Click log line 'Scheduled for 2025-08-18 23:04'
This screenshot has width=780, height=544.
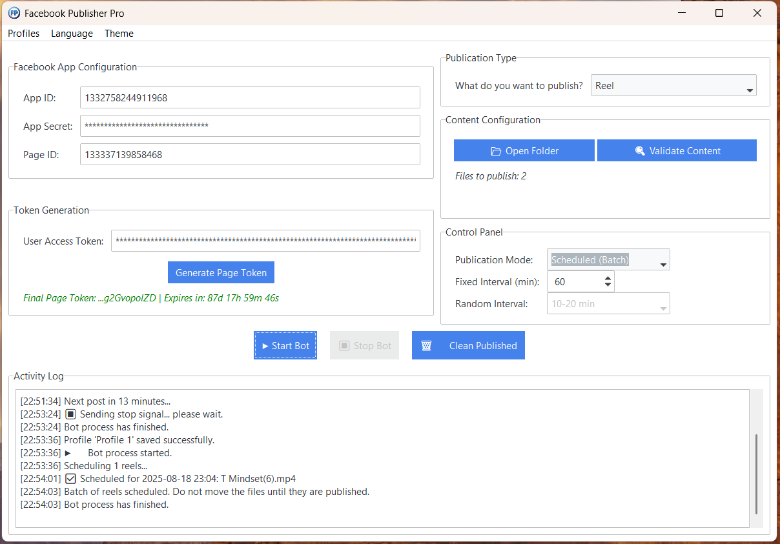click(158, 479)
